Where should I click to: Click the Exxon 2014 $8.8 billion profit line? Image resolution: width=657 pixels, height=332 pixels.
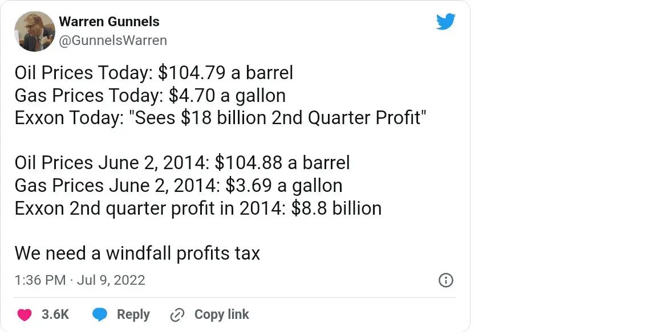(x=198, y=208)
